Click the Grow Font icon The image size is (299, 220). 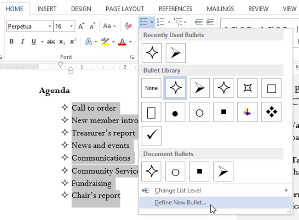(81, 26)
